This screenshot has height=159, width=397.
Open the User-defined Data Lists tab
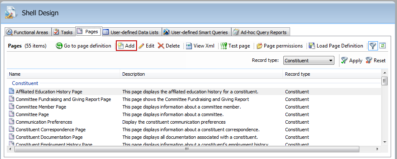pyautogui.click(x=131, y=32)
